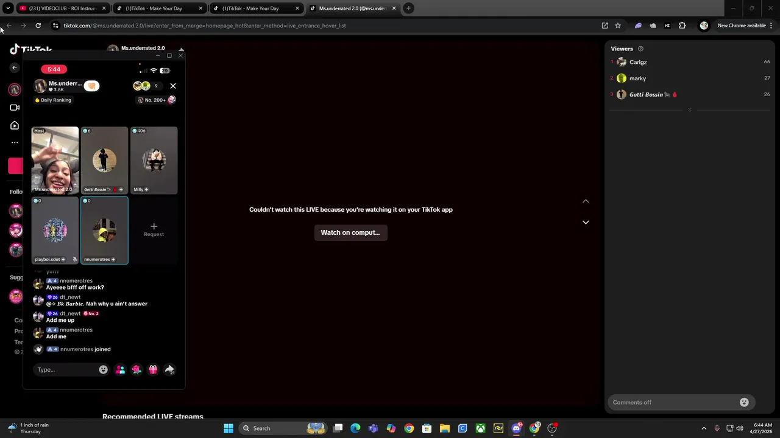Image resolution: width=780 pixels, height=438 pixels.
Task: Show hidden system tray icons
Action: click(x=704, y=428)
